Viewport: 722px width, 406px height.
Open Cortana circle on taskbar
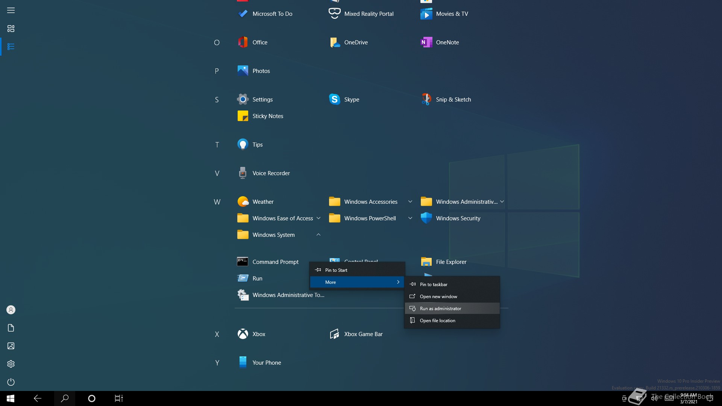pos(92,398)
